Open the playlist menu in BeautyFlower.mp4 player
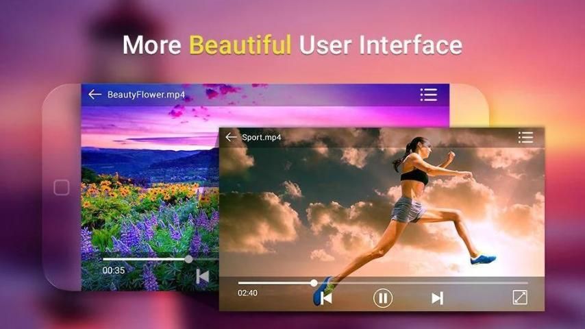 pos(429,95)
